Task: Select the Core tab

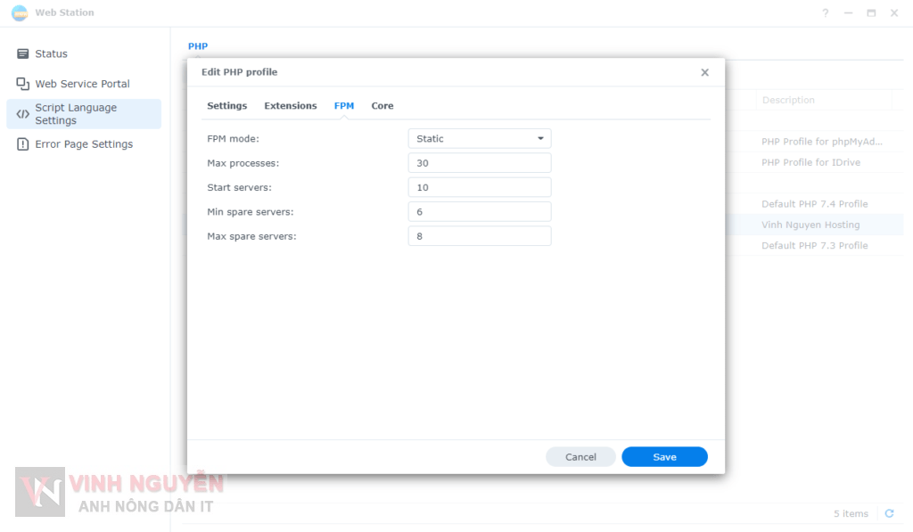Action: [382, 106]
